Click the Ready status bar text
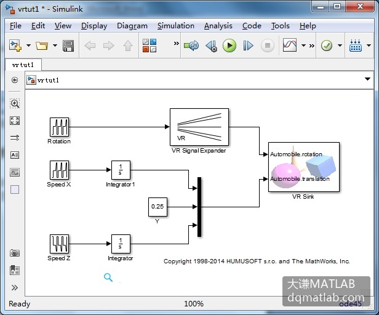This screenshot has height=315, width=379. coord(19,304)
